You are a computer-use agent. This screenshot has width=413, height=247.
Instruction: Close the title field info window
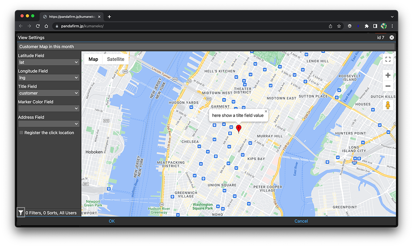point(266,111)
